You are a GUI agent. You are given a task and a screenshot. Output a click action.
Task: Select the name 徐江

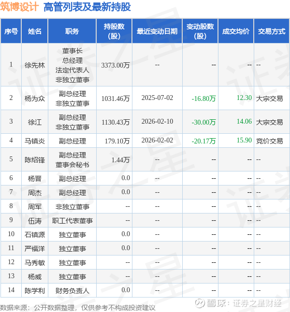tap(35, 122)
